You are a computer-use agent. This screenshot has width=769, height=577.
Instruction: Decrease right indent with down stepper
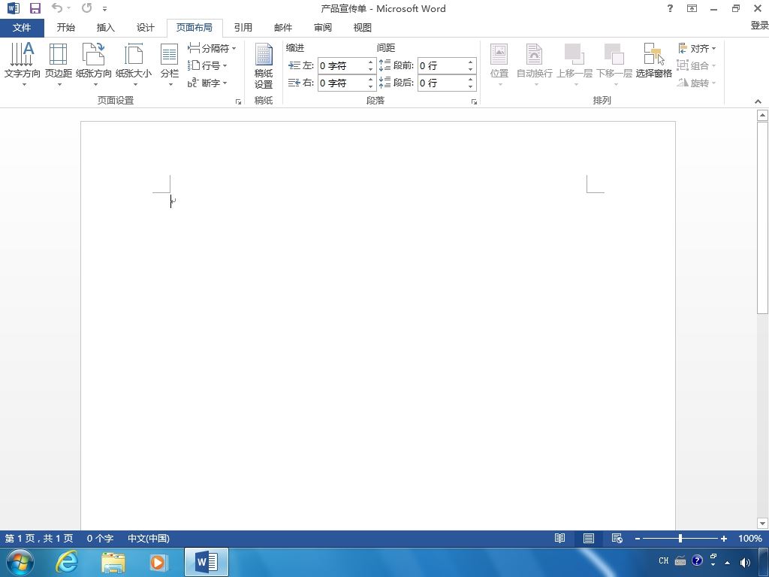click(x=371, y=87)
